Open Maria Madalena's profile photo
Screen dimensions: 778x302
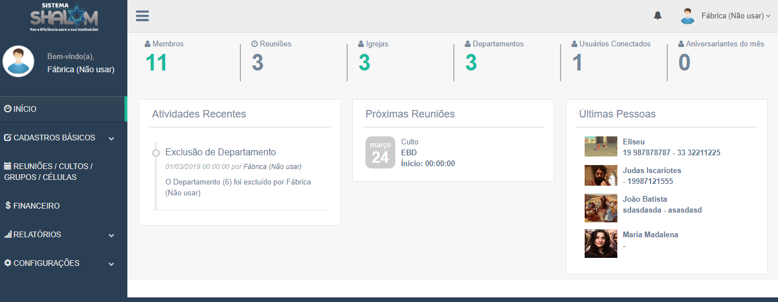tap(601, 244)
